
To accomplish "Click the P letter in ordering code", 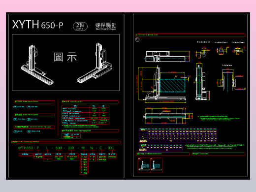I will [37, 148].
